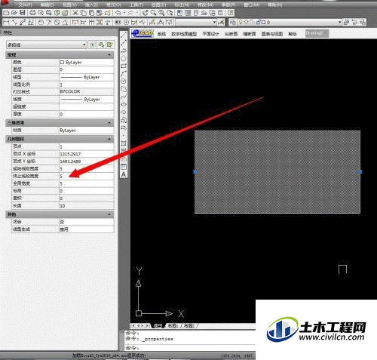Open the 横断面 menu

click(250, 34)
